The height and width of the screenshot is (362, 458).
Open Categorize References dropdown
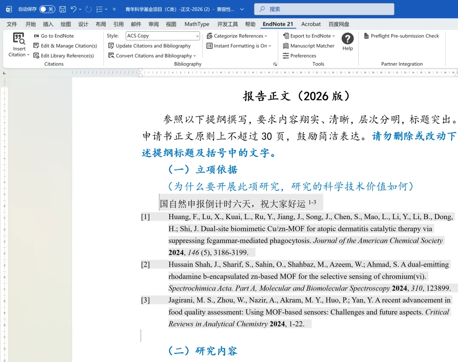pos(237,36)
